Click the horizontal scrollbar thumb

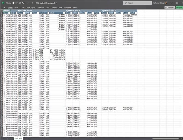166,139
